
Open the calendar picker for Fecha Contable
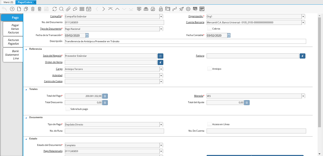pos(229,36)
